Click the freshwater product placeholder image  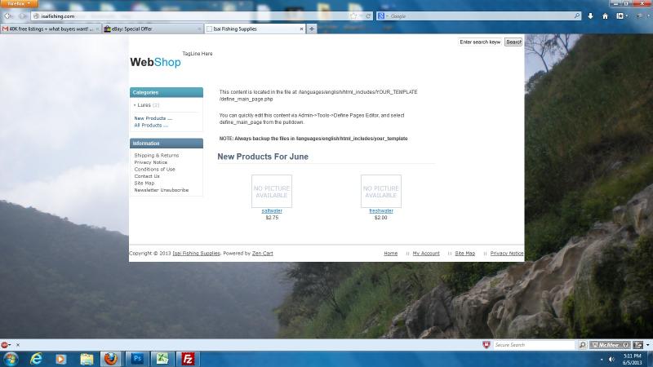pyautogui.click(x=381, y=192)
